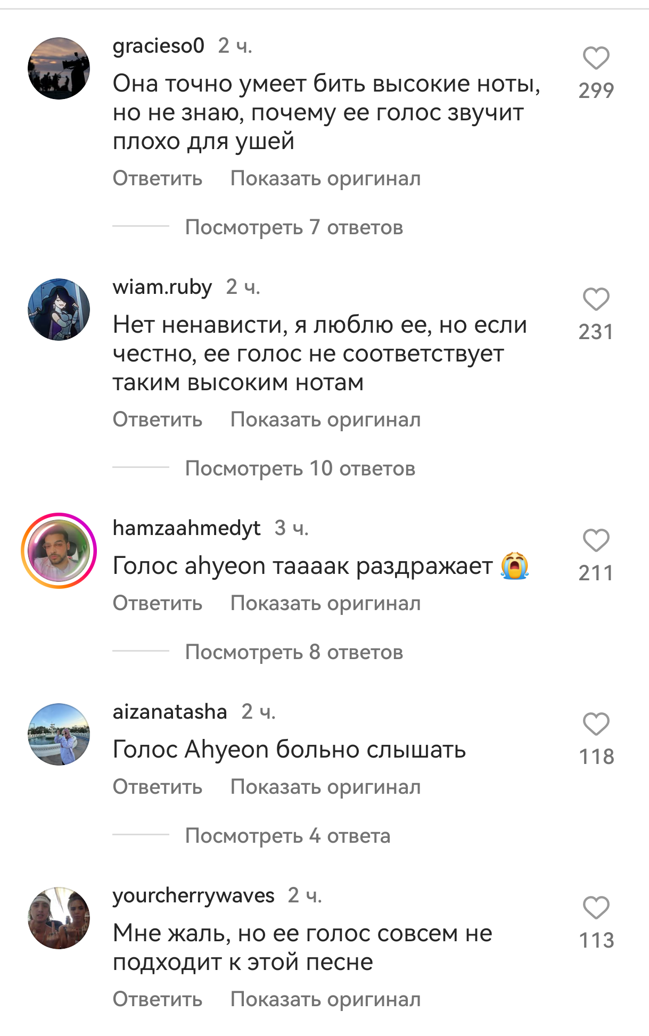Show original text of wiam.ruby's comment
The image size is (649, 1036).
(325, 420)
